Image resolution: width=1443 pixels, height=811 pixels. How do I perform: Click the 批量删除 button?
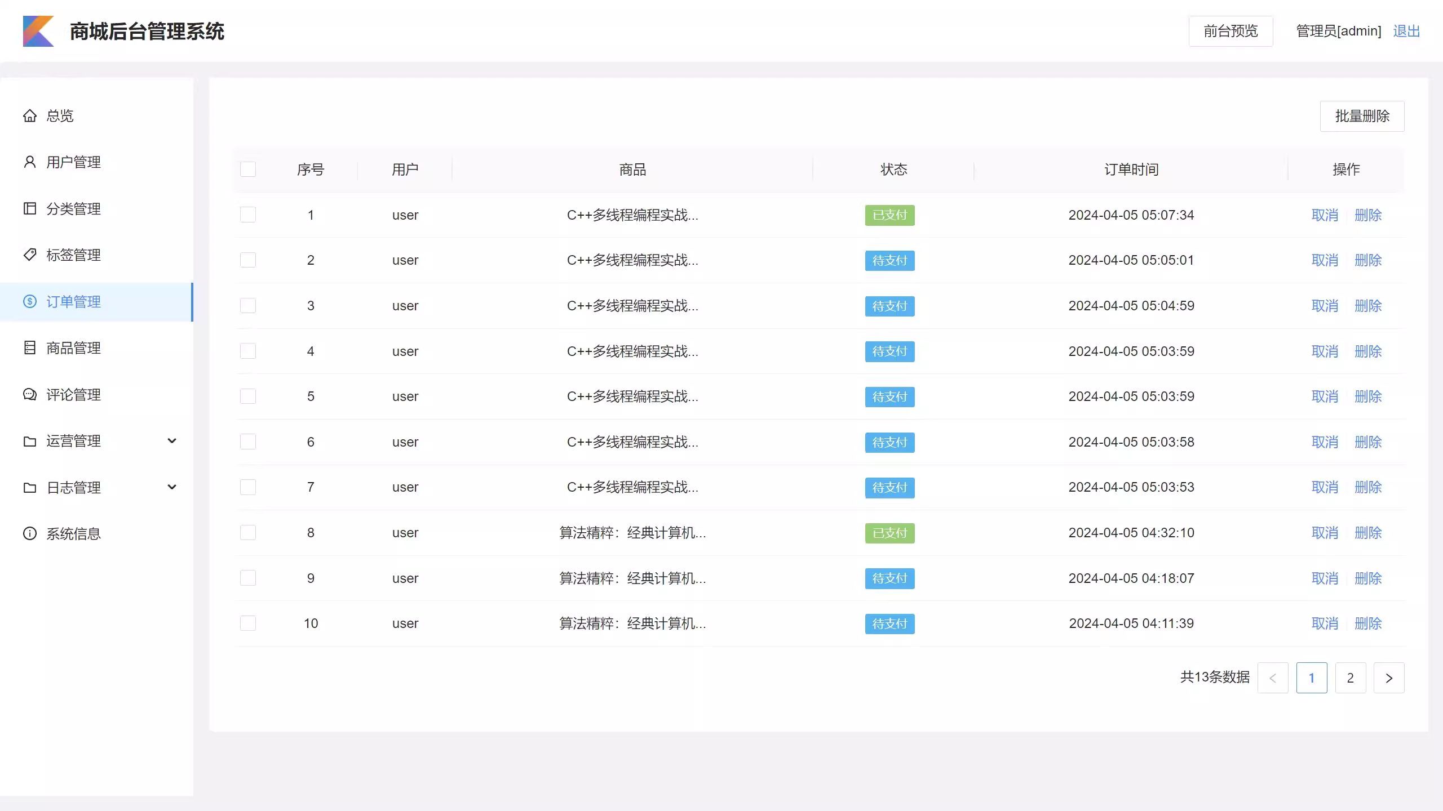point(1362,116)
